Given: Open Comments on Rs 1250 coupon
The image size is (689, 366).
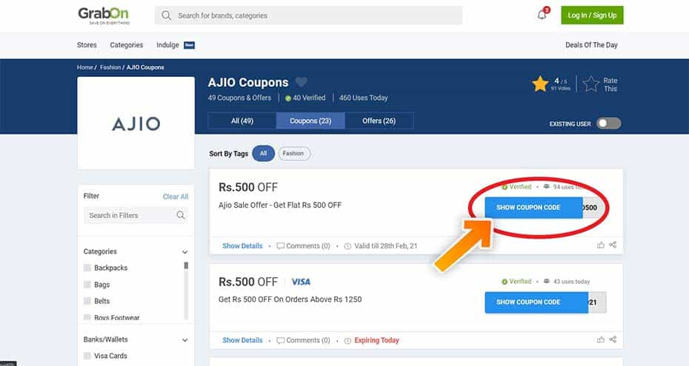Looking at the screenshot, I should pos(303,340).
